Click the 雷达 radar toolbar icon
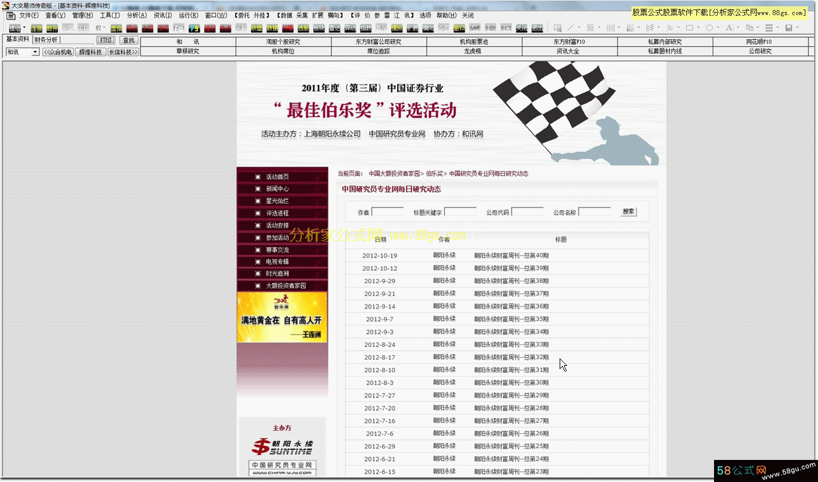The height and width of the screenshot is (482, 818). pyautogui.click(x=334, y=28)
